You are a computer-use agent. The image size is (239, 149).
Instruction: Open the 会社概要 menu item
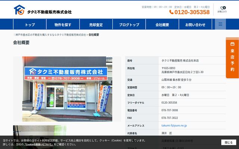[162, 25]
